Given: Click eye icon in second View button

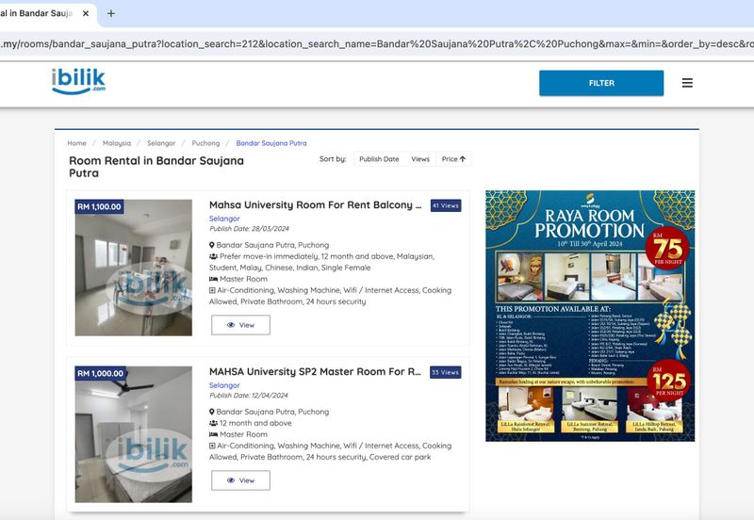Looking at the screenshot, I should pyautogui.click(x=230, y=480).
